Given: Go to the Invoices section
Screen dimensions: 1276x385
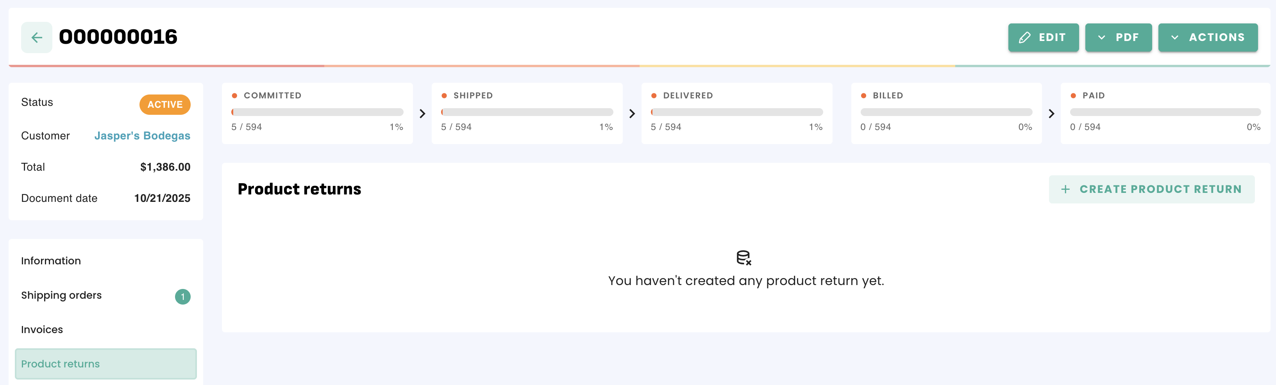Looking at the screenshot, I should pos(42,330).
